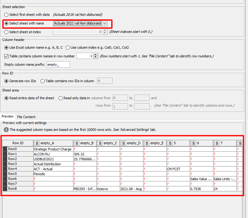
Task: Click 'Strategic Product Charge' cell
Action: click(x=53, y=149)
